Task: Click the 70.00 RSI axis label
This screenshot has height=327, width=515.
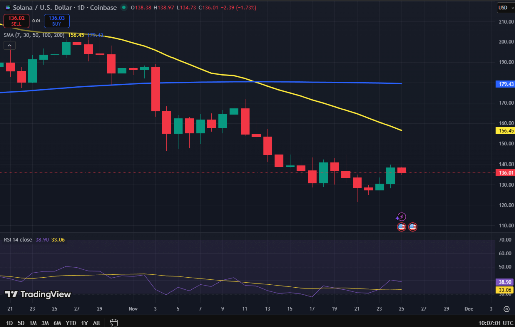Action: 505,240
